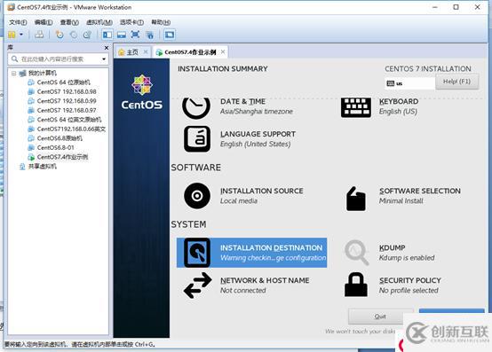Screen dimensions: 492x352
Task: Click the SECURITY POLICY padlock icon
Action: pos(356,285)
